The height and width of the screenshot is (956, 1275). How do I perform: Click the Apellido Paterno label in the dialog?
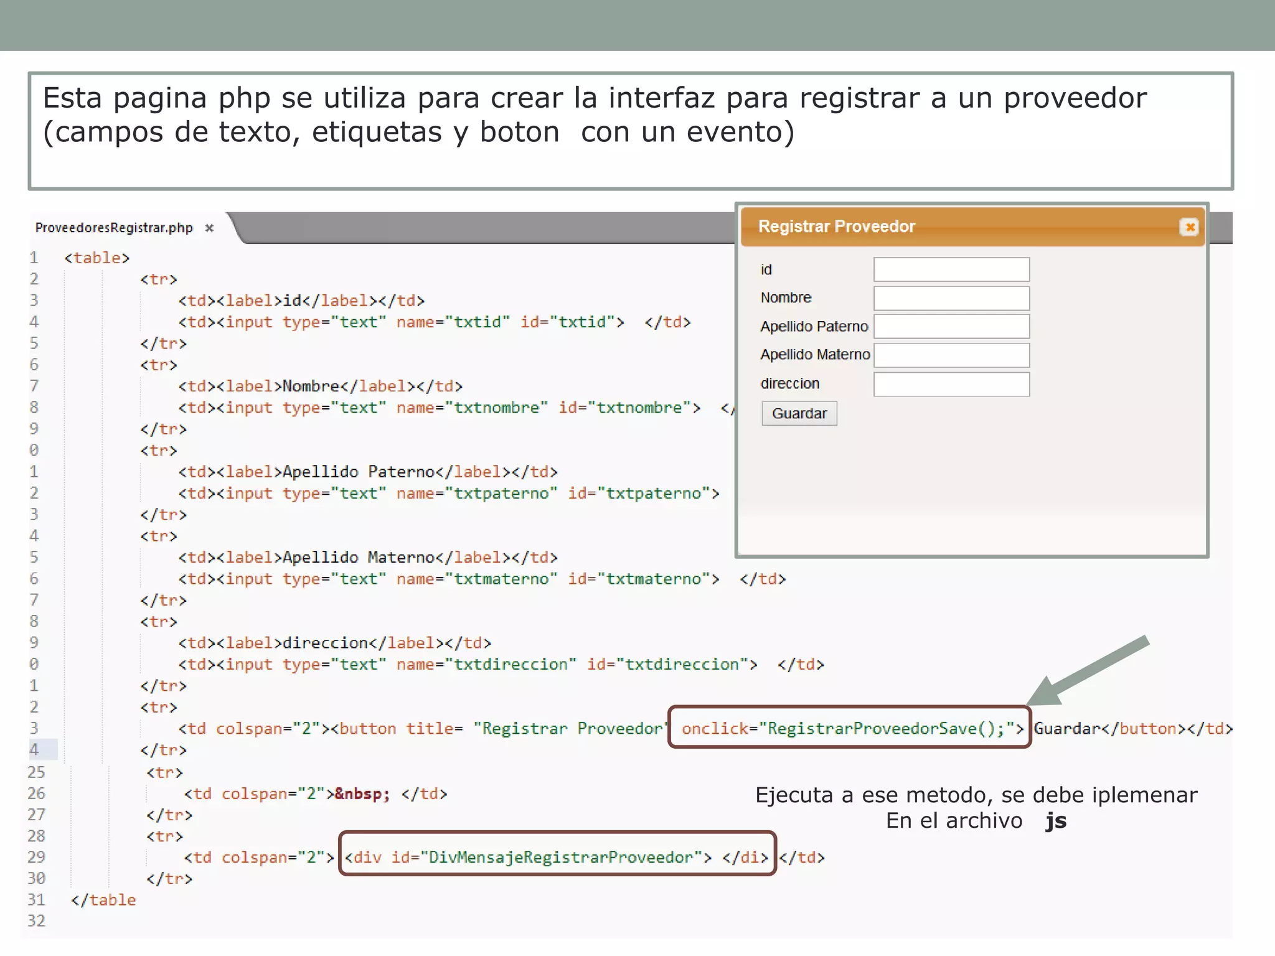click(814, 326)
